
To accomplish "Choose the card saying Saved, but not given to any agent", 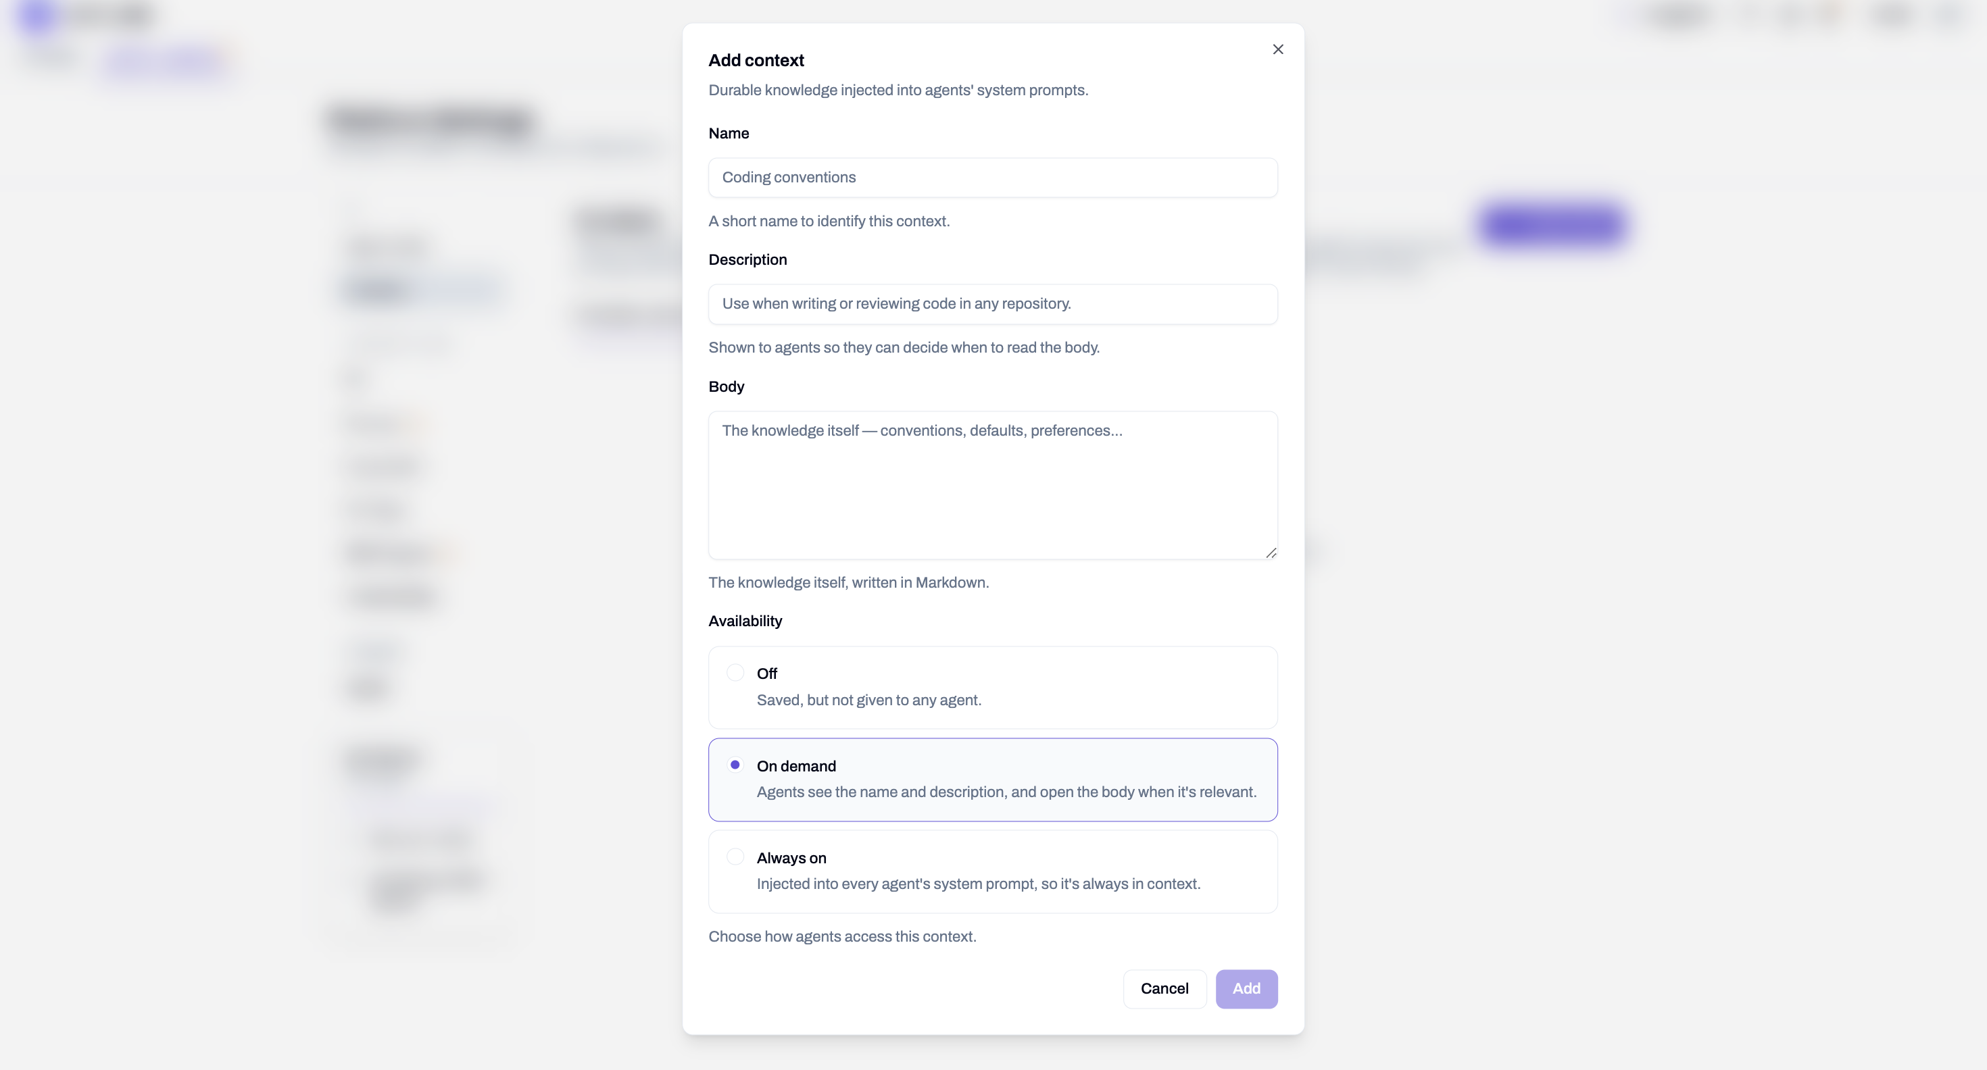I will (993, 688).
